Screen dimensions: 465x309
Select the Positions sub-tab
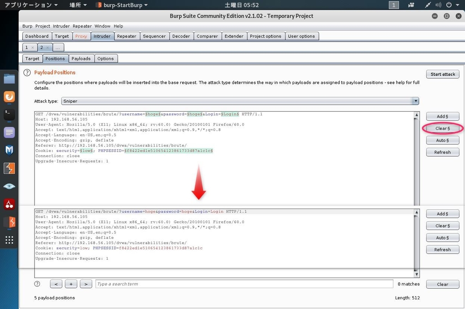[55, 59]
